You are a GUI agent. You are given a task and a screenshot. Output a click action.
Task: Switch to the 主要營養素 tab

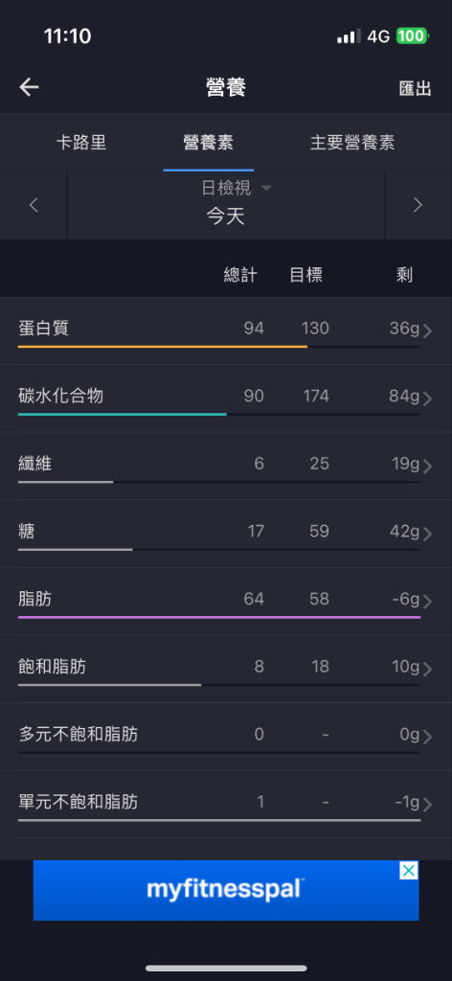352,142
